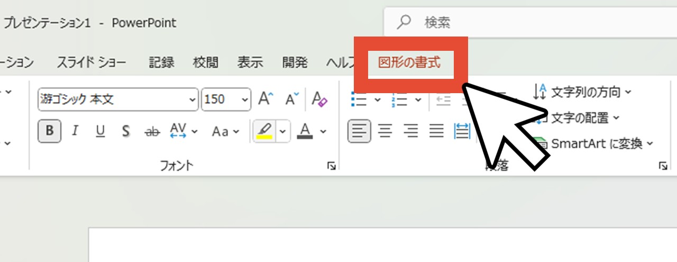Clear all formatting with the eraser A icon
The width and height of the screenshot is (677, 262).
pos(319,99)
